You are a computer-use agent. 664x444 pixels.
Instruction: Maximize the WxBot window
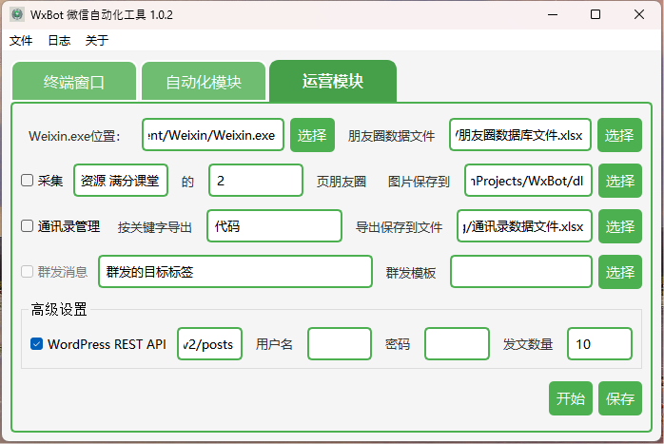596,14
